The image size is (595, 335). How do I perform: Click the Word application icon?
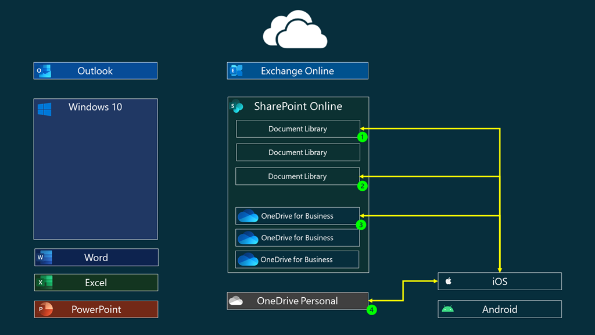tap(45, 257)
